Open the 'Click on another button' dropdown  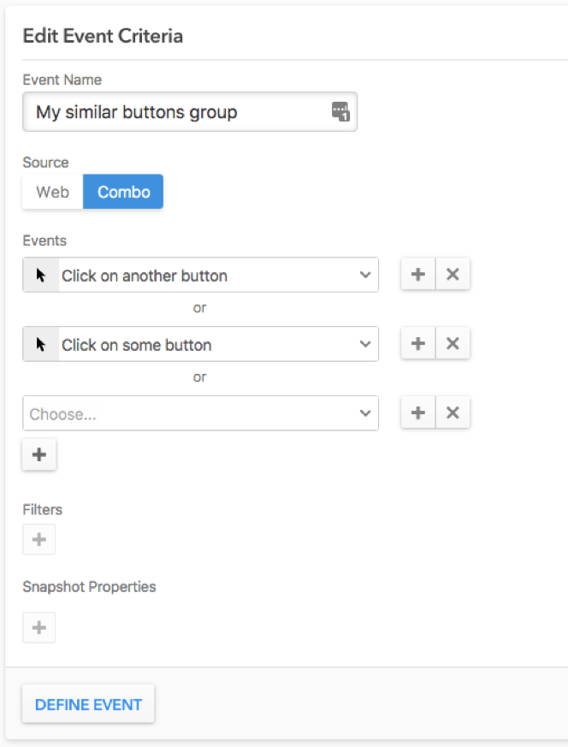(200, 275)
